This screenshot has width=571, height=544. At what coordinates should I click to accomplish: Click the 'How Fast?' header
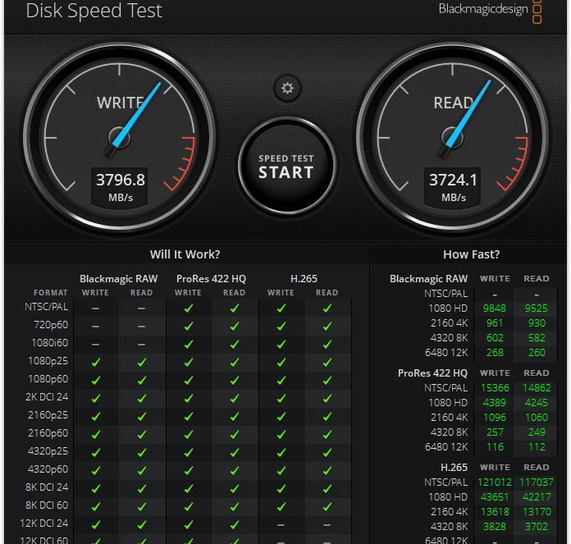click(471, 254)
